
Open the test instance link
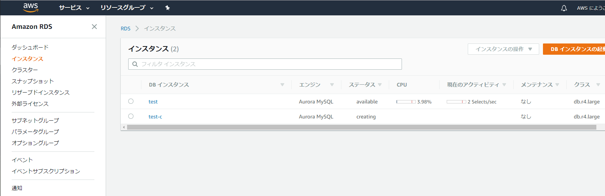click(x=153, y=102)
